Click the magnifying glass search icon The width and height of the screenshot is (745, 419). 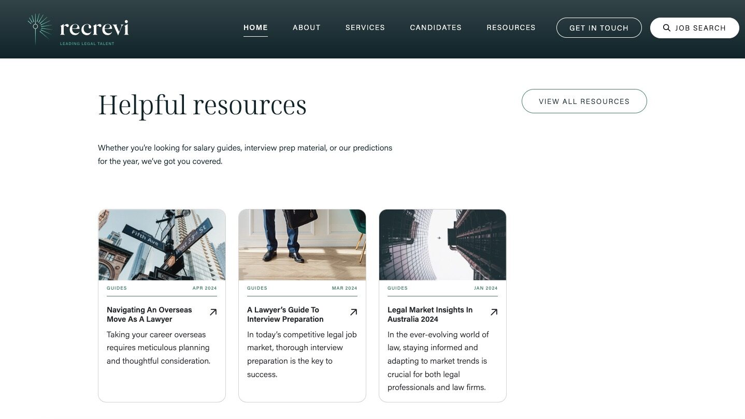click(667, 28)
